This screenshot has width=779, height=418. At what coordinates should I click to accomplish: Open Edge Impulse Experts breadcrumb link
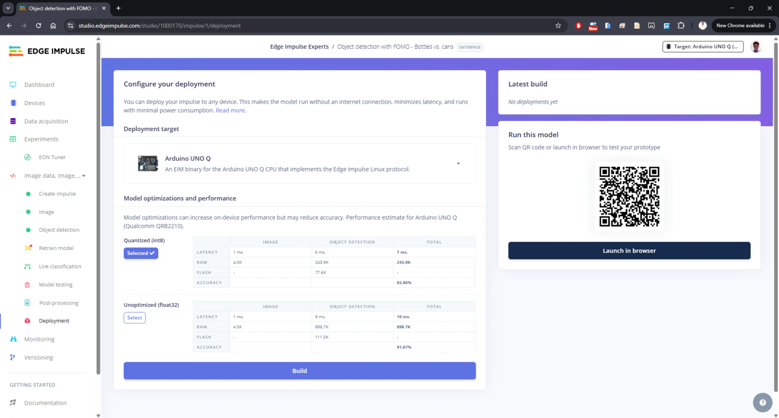[299, 47]
